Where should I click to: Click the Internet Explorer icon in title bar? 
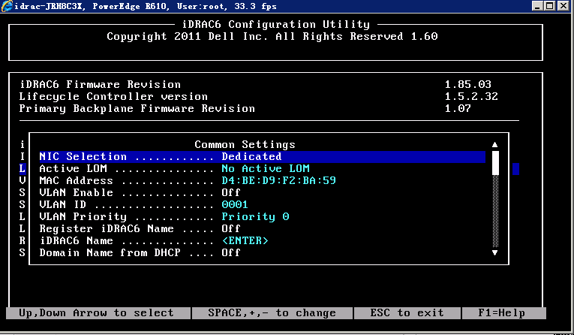point(6,6)
